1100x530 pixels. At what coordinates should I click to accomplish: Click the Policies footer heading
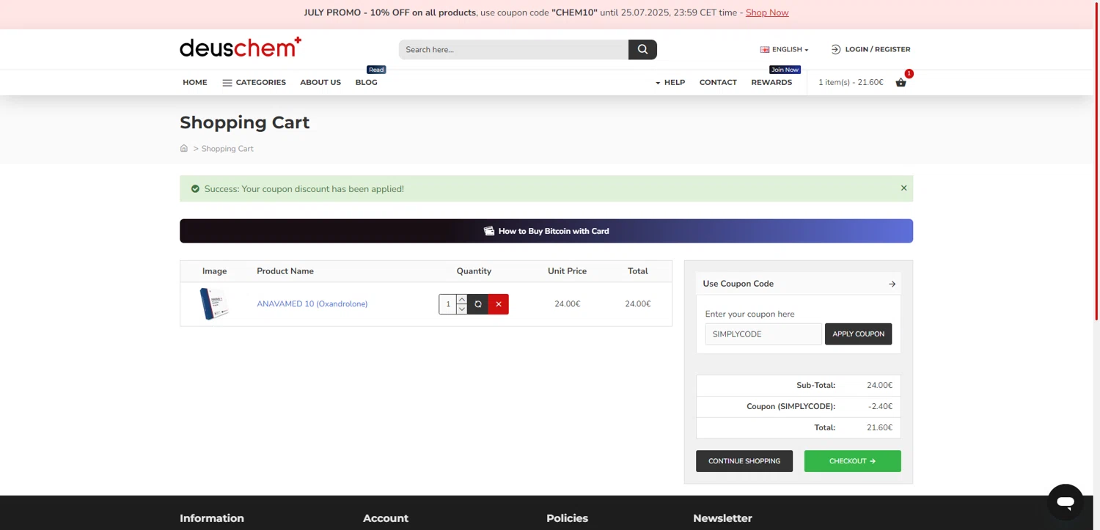[x=567, y=518]
